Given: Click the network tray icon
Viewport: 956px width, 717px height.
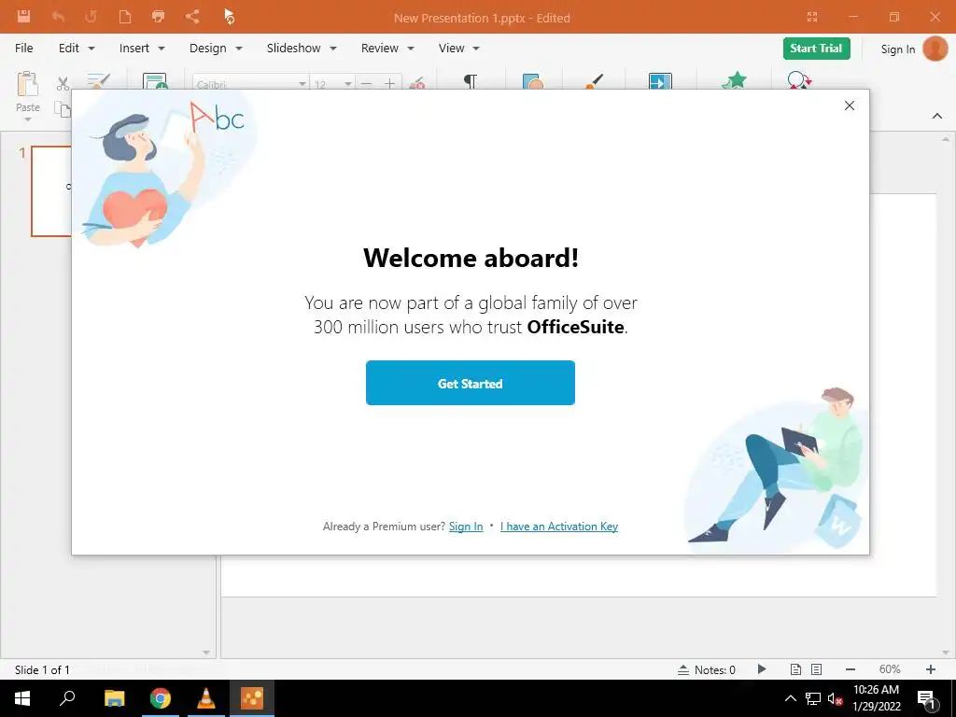Looking at the screenshot, I should (813, 698).
